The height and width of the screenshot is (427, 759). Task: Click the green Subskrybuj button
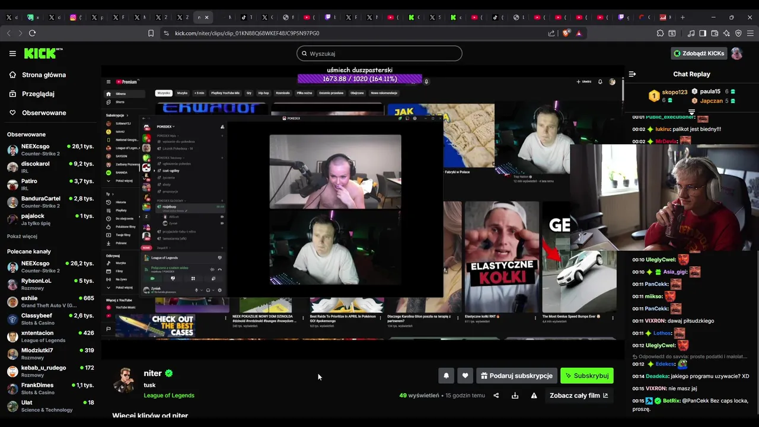(x=587, y=375)
